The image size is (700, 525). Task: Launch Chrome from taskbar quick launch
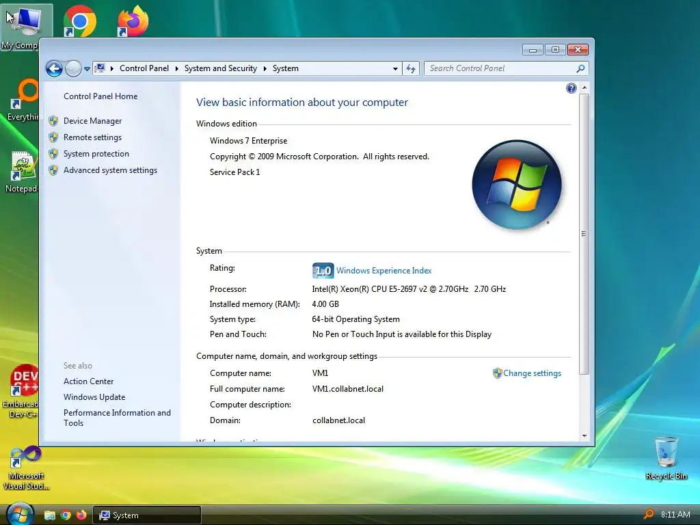(66, 515)
